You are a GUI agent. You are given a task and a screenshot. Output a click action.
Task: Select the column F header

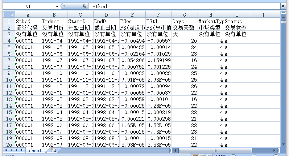pyautogui.click(x=158, y=15)
